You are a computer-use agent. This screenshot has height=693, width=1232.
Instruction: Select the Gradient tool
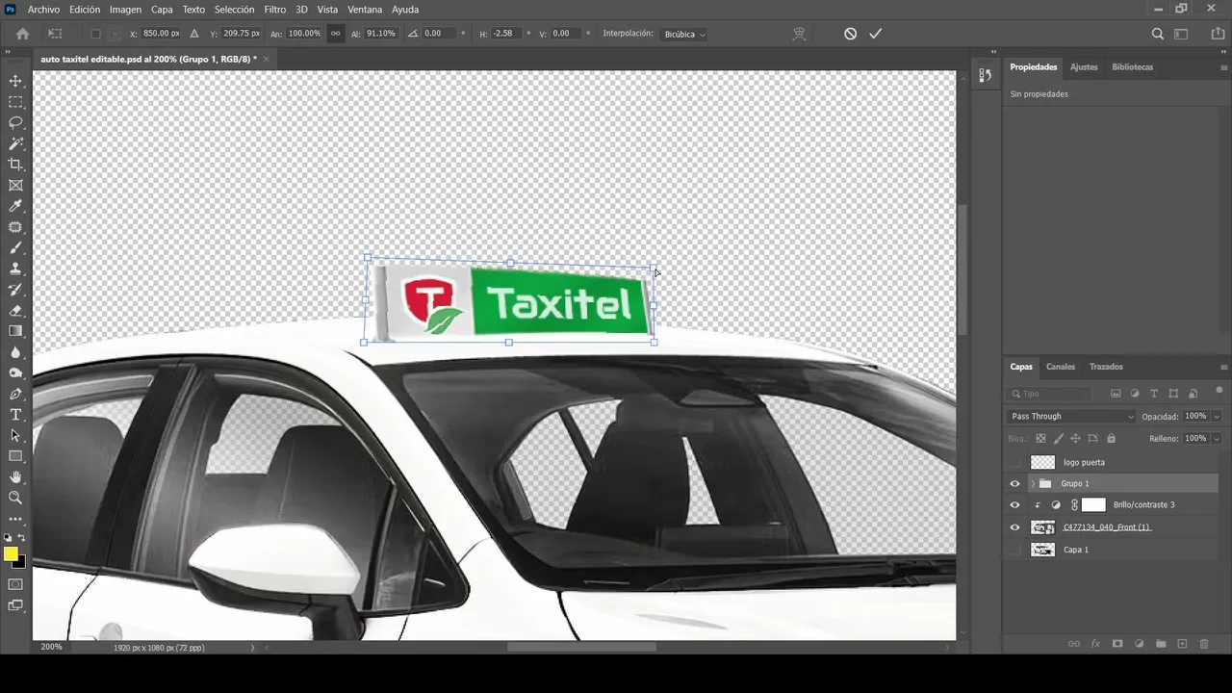pyautogui.click(x=15, y=331)
